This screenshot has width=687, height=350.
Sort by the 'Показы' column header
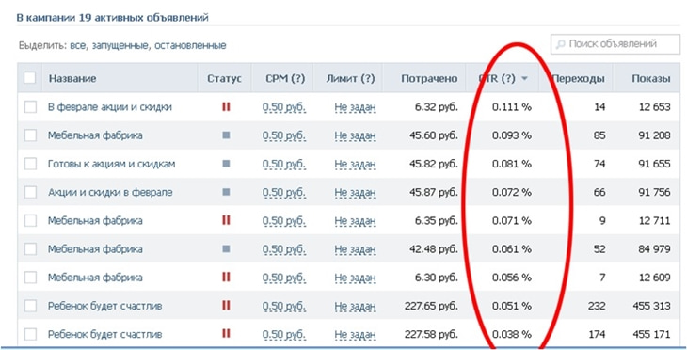pyautogui.click(x=651, y=79)
